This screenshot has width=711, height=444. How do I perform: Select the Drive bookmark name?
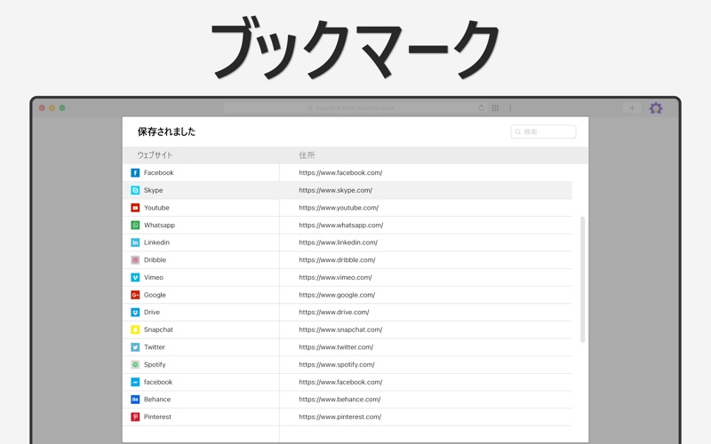(152, 313)
